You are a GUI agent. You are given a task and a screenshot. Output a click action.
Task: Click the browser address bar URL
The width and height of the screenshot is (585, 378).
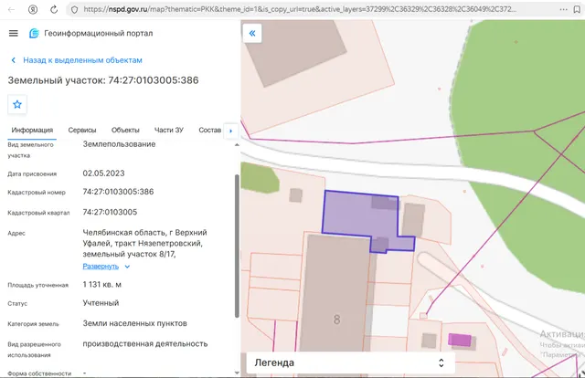[300, 9]
